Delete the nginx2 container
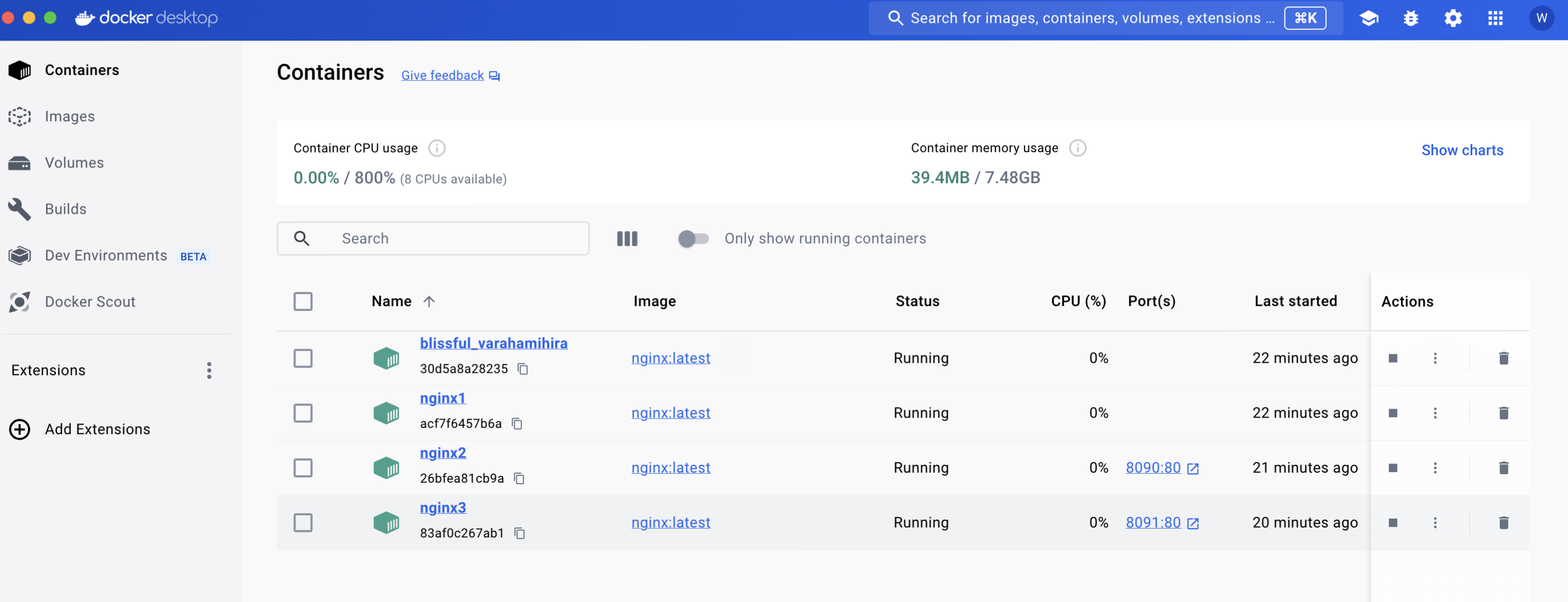Viewport: 1568px width, 602px height. [1503, 468]
